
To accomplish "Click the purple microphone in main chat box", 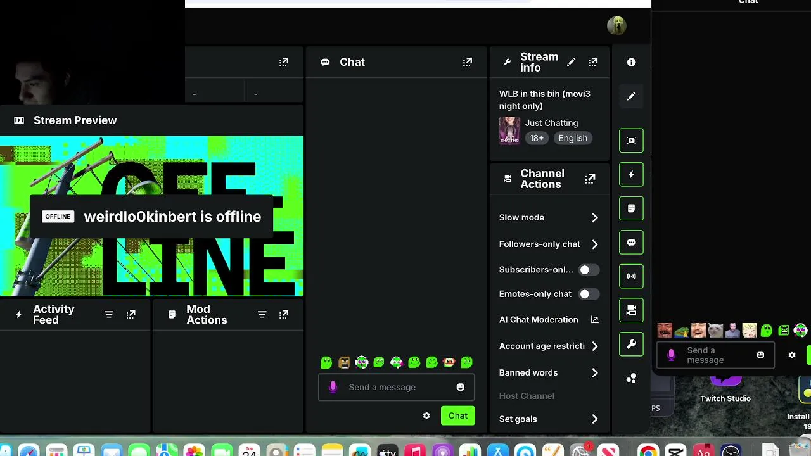I will (333, 387).
